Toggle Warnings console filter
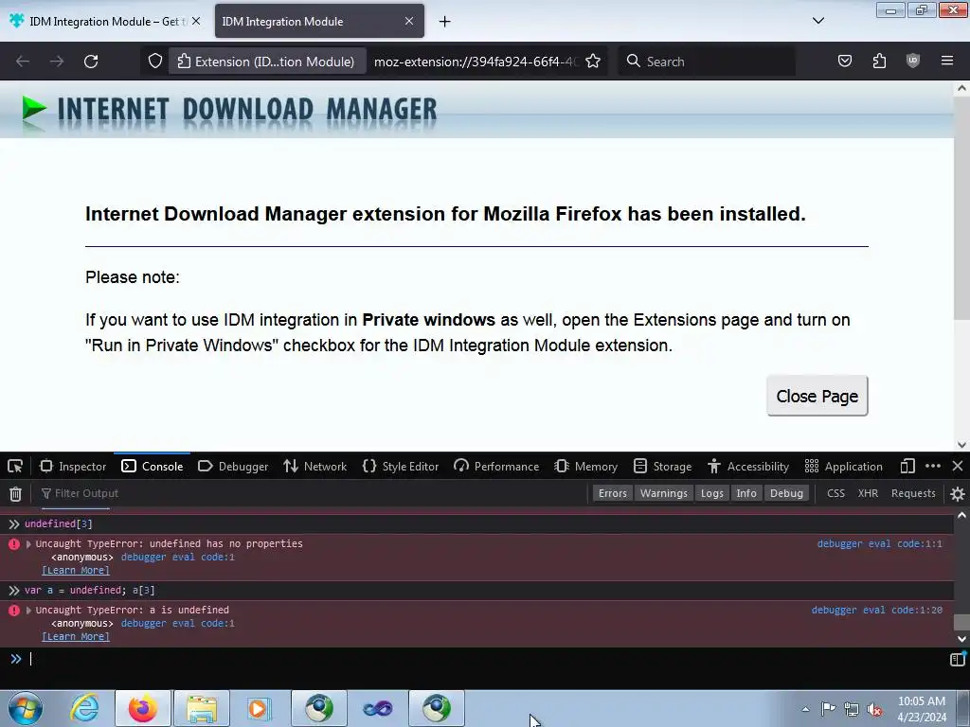The image size is (970, 727). tap(664, 493)
